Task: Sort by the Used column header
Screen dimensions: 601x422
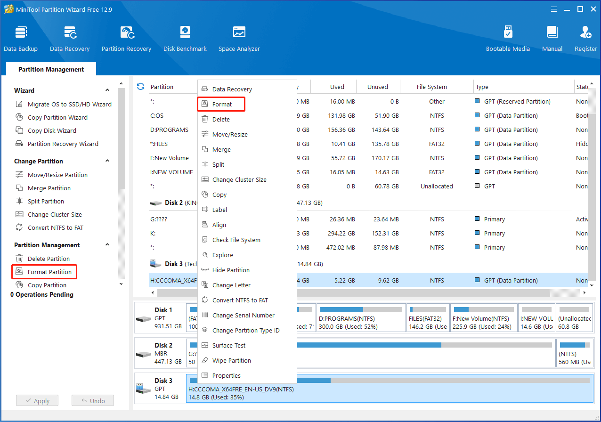Action: (x=333, y=87)
